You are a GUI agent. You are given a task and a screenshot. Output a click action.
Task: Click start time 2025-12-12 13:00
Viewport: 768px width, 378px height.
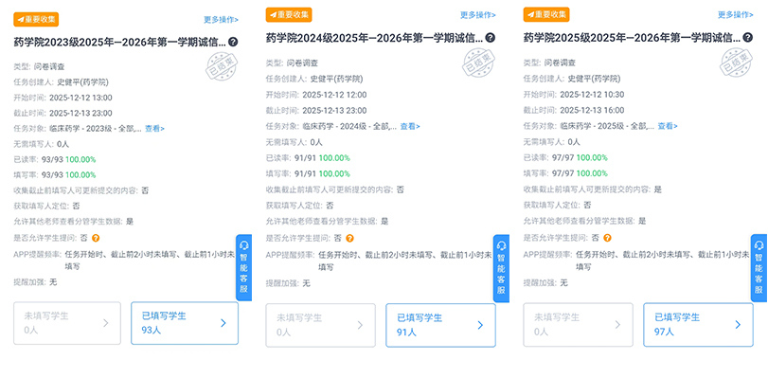pyautogui.click(x=80, y=98)
